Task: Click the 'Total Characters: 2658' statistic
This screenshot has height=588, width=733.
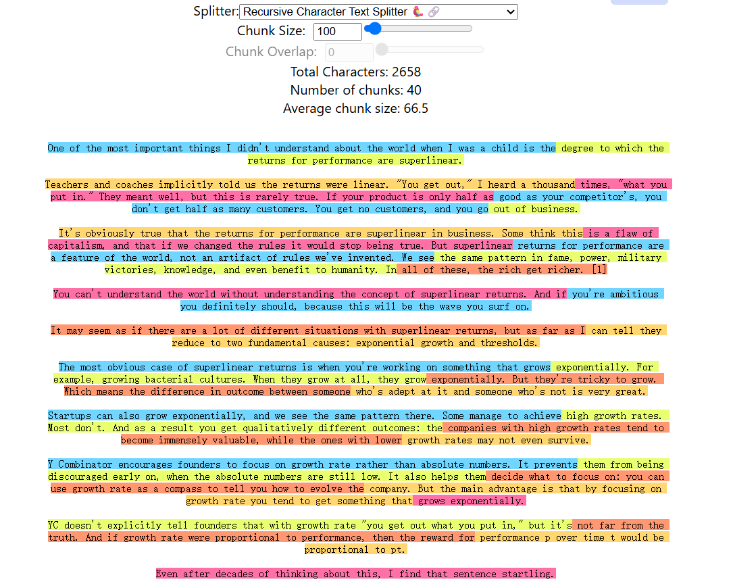Action: tap(356, 72)
